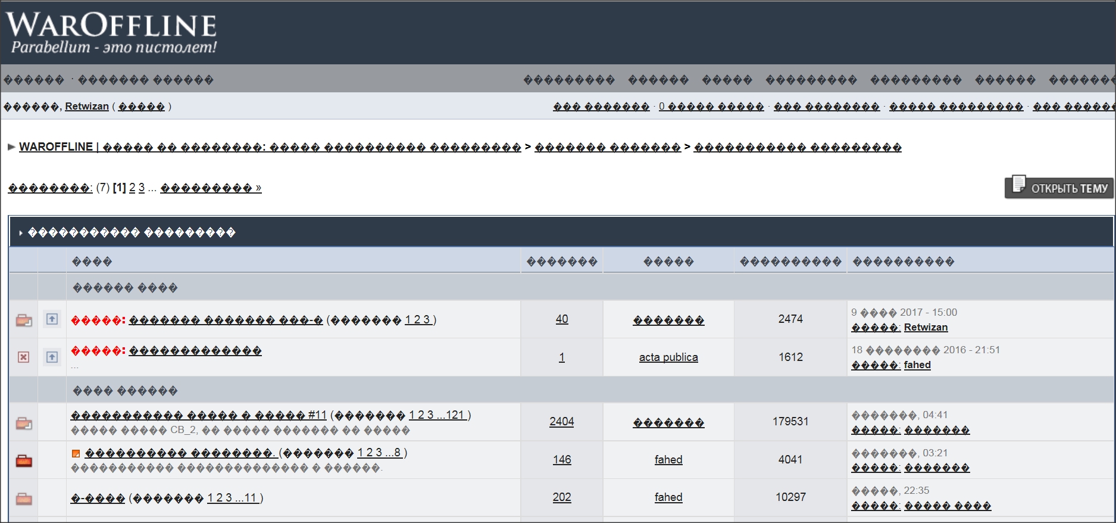This screenshot has width=1116, height=523.
Task: Open the WAROFFLINE breadcrumb link
Action: click(x=56, y=147)
